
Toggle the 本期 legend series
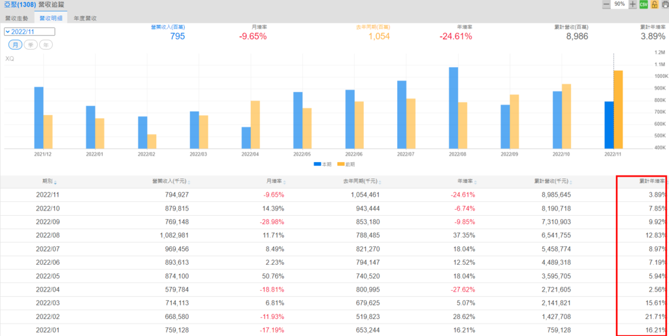[323, 164]
